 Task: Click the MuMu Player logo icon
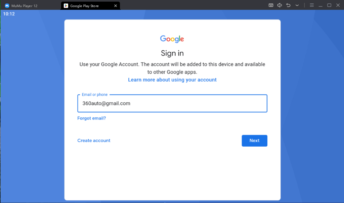pos(7,6)
